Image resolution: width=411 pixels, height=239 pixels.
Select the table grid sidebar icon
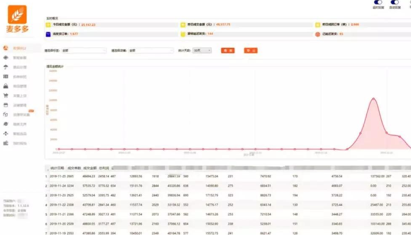point(6,77)
